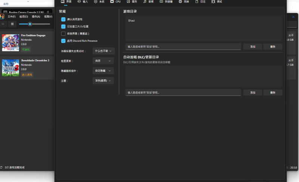This screenshot has width=299, height=182.
Task: Open the 界面 (Interface) settings tab
Action: point(66,2)
